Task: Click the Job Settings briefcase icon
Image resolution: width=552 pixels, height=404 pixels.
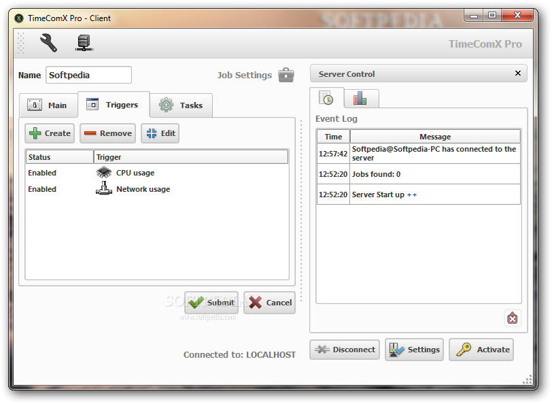Action: coord(286,75)
